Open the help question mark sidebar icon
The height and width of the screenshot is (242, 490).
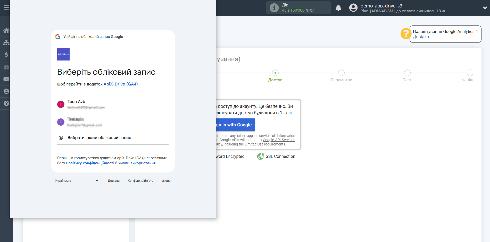tap(6, 103)
